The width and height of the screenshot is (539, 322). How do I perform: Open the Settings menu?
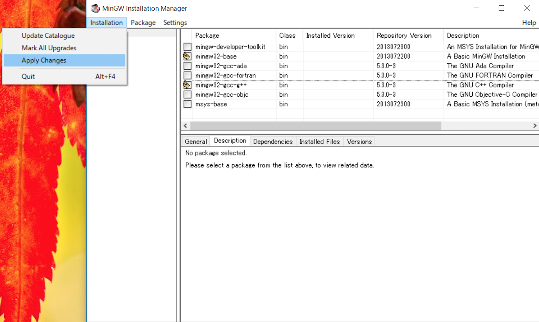coord(175,23)
